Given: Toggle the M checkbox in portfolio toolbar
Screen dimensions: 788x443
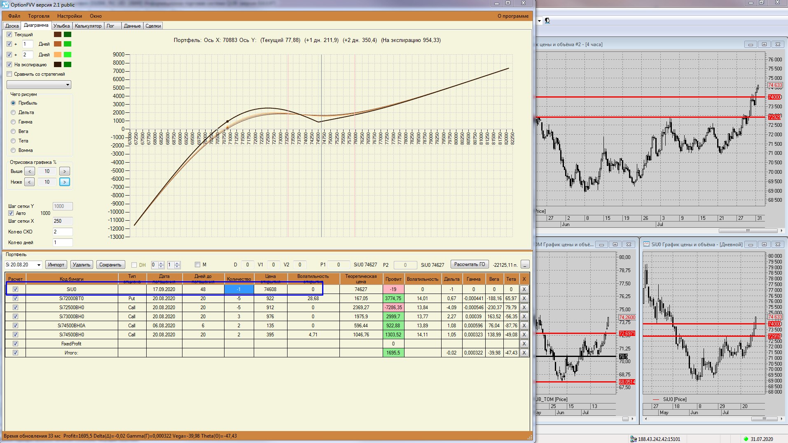Looking at the screenshot, I should (x=197, y=265).
